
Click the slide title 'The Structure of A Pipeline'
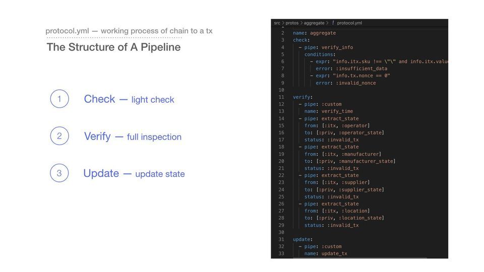pos(113,47)
